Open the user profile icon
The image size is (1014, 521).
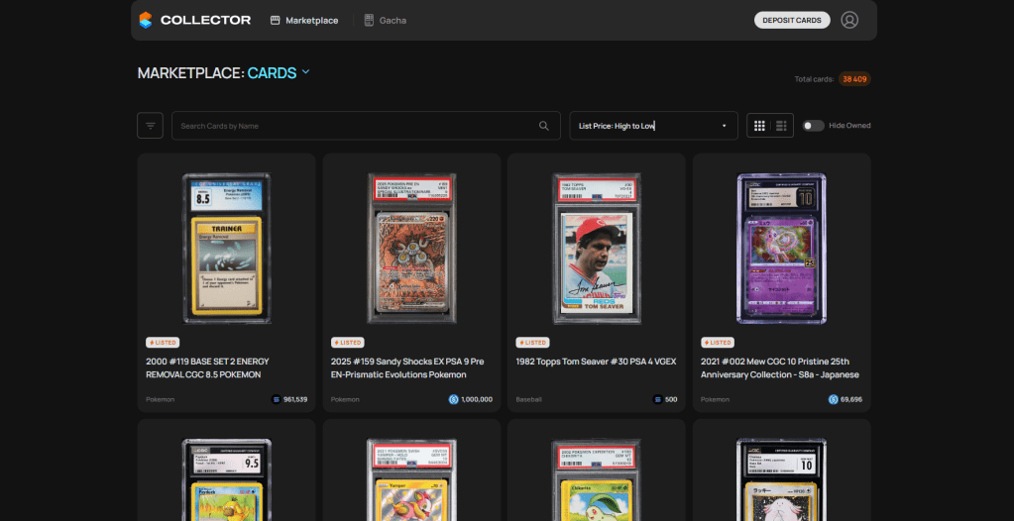tap(849, 20)
